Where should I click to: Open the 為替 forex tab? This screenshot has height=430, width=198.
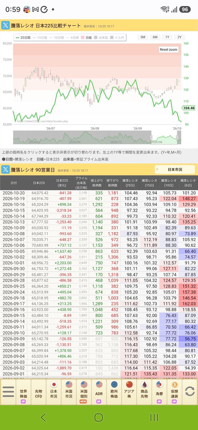160,392
